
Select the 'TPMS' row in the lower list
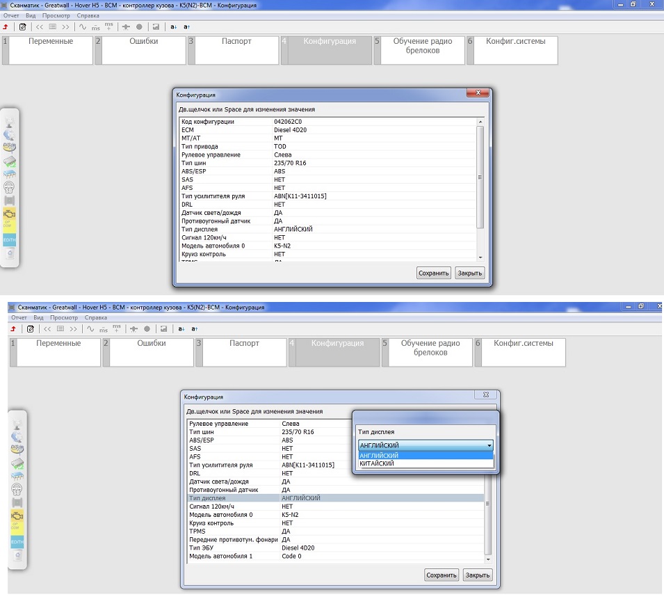(x=336, y=532)
